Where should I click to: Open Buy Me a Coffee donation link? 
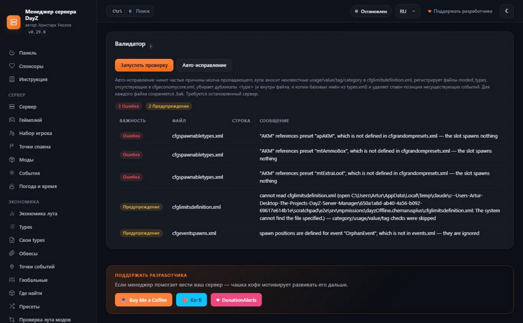tap(143, 300)
